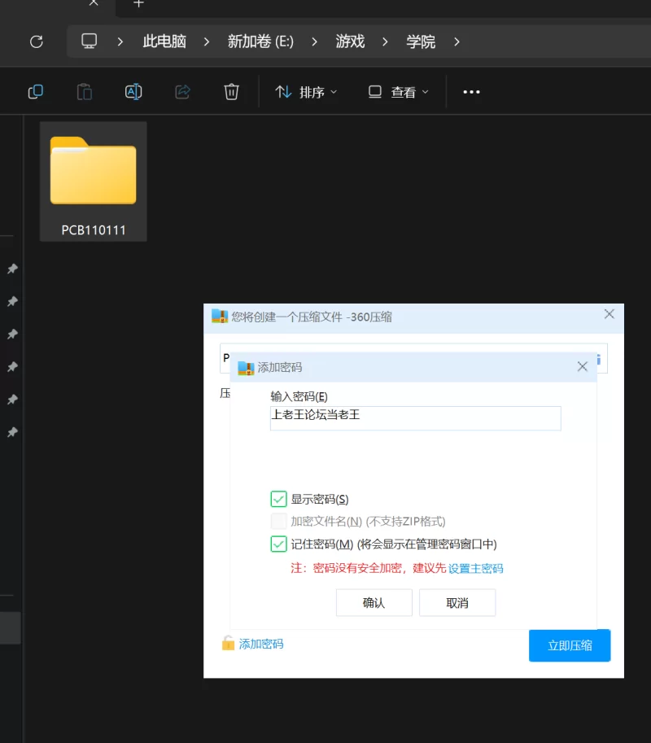The image size is (651, 743).
Task: Uncheck 显示密码(S) checkbox
Action: (278, 499)
